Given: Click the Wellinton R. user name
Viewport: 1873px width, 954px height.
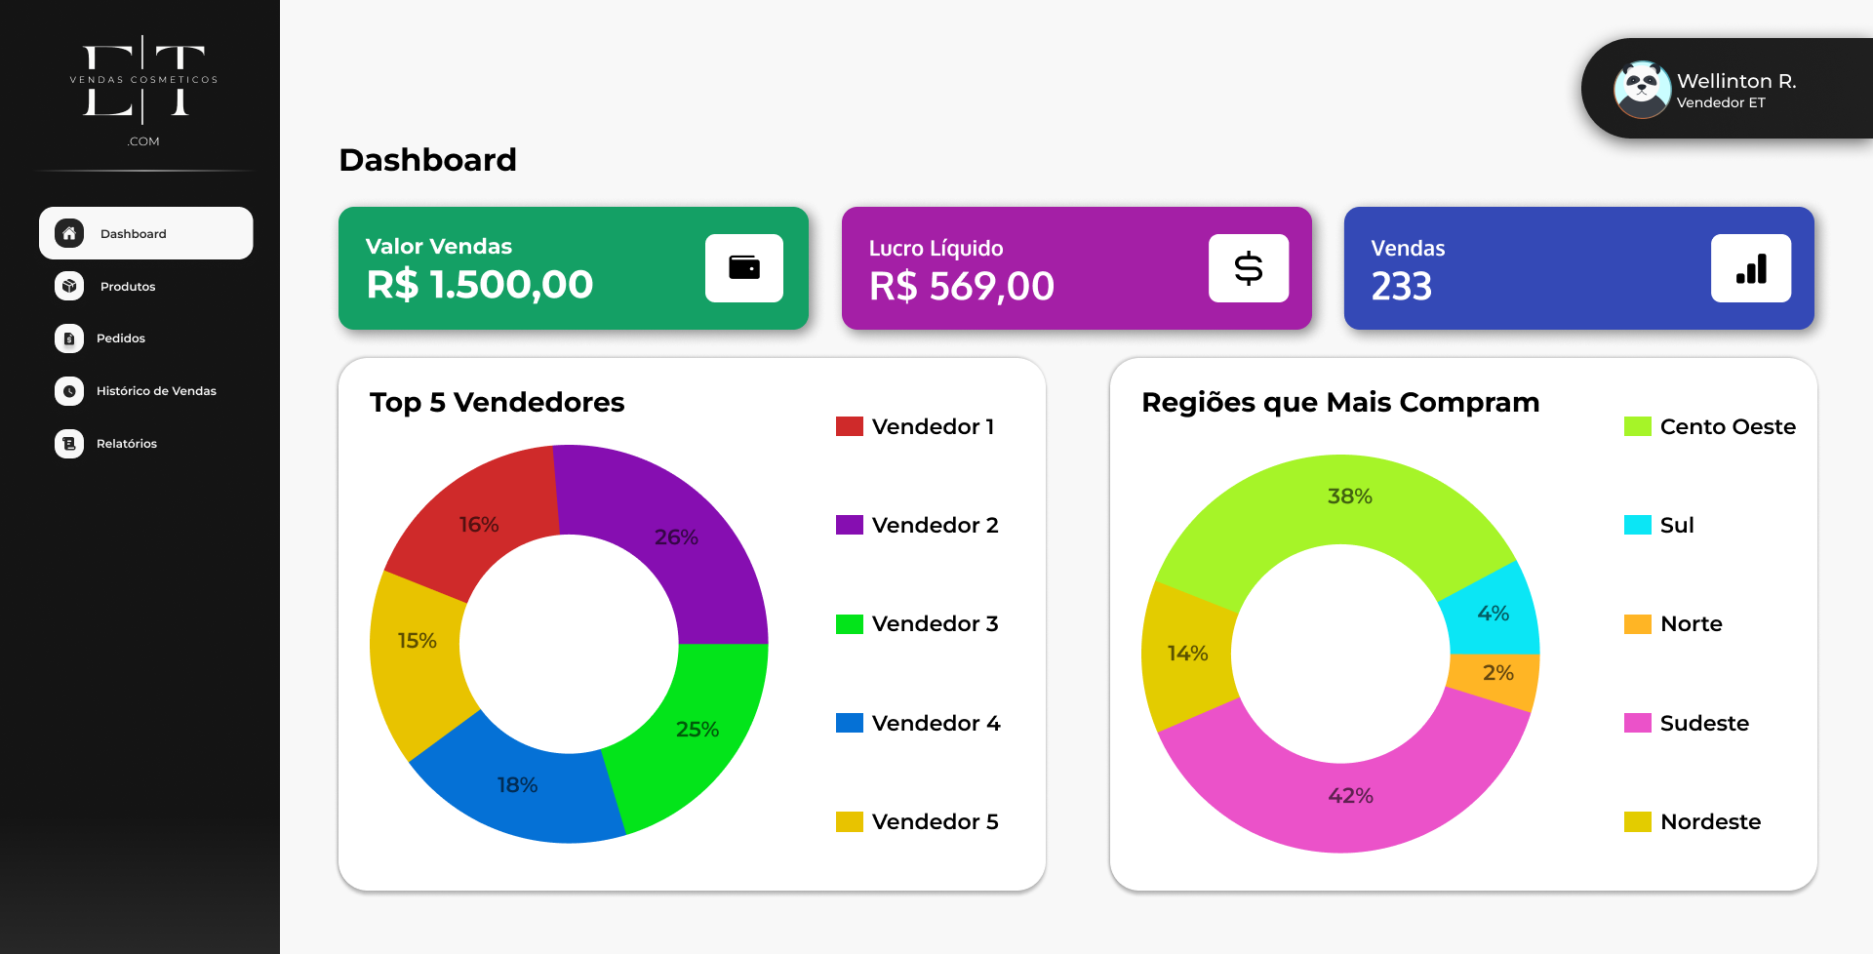Looking at the screenshot, I should coord(1736,81).
